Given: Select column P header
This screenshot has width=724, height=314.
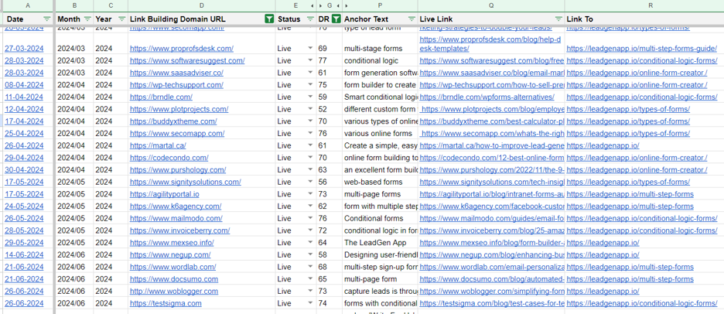Looking at the screenshot, I should 380,5.
